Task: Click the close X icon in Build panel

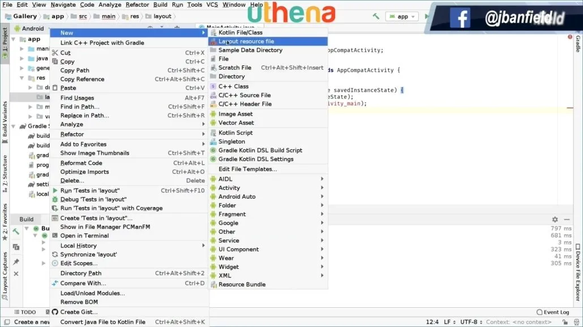Action: 16,273
